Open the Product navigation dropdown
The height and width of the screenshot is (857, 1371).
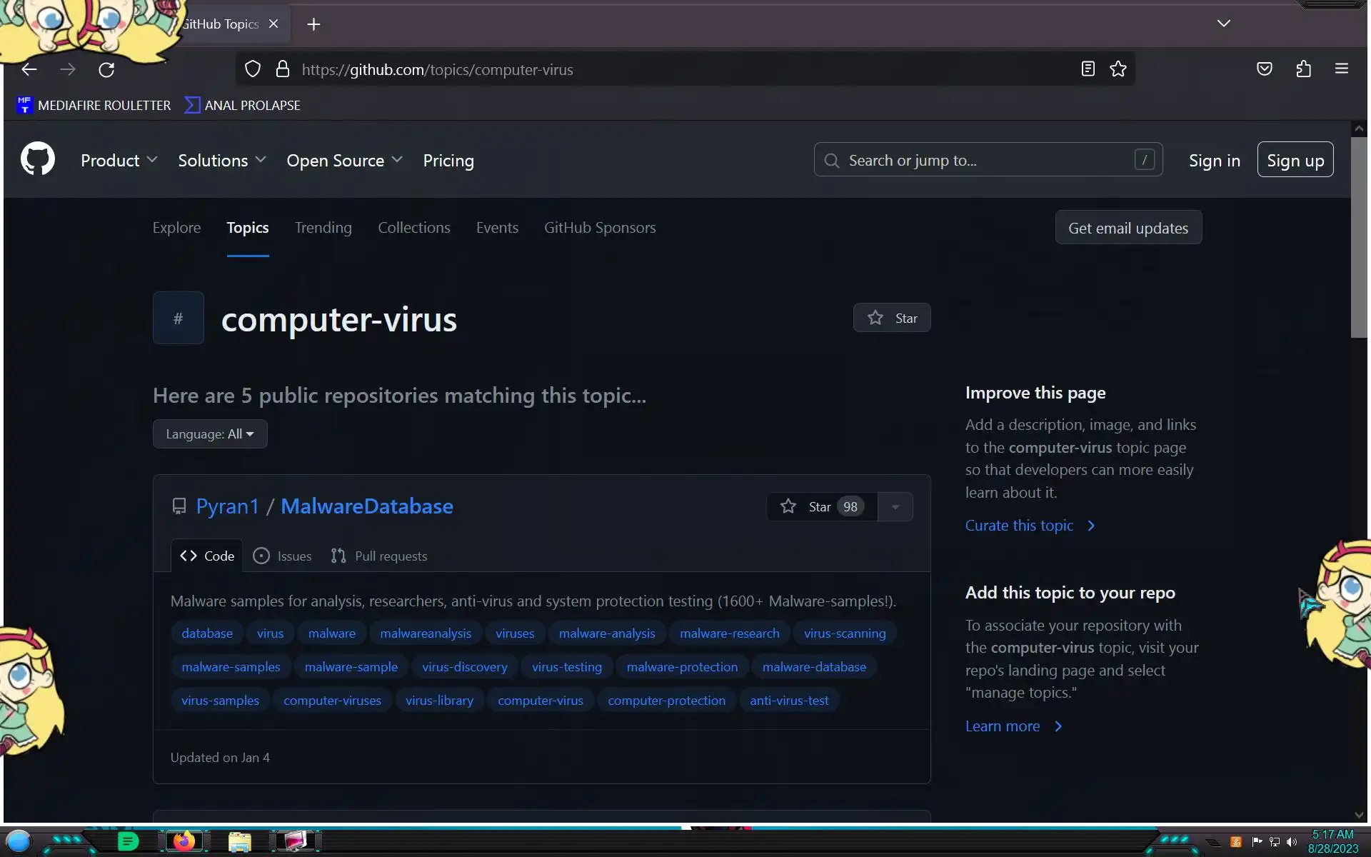pyautogui.click(x=119, y=161)
